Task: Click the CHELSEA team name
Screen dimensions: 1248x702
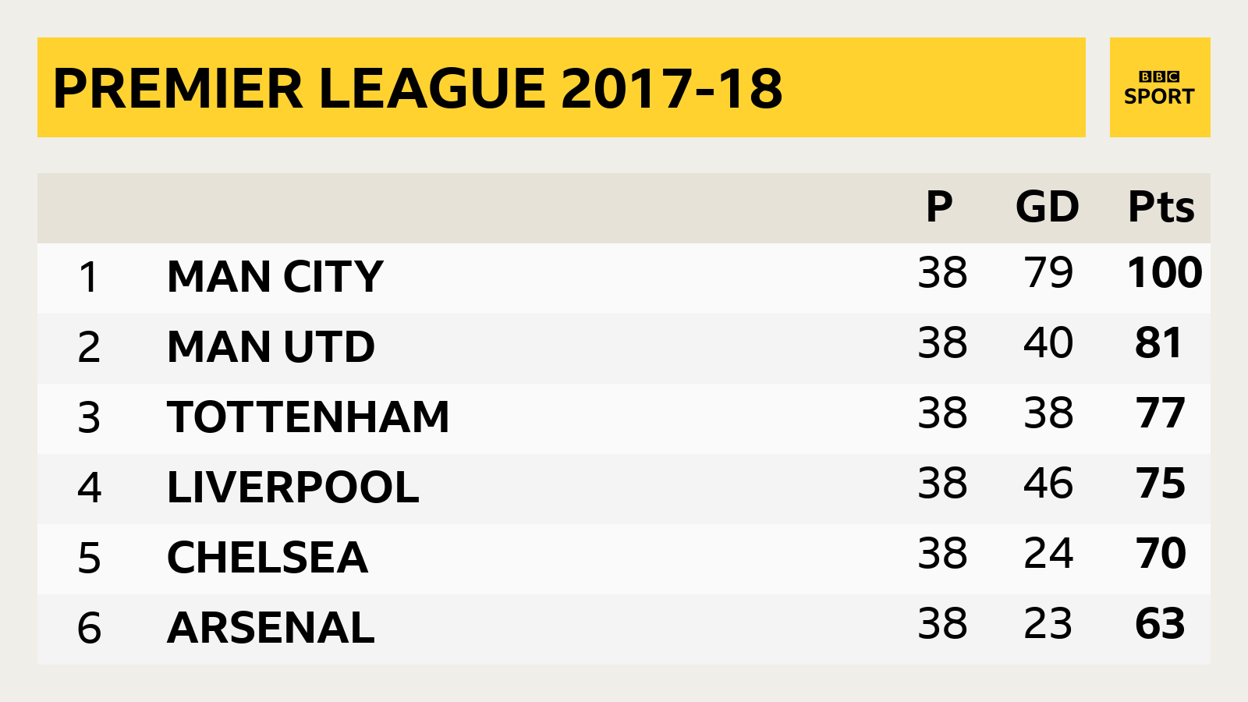Action: click(268, 558)
